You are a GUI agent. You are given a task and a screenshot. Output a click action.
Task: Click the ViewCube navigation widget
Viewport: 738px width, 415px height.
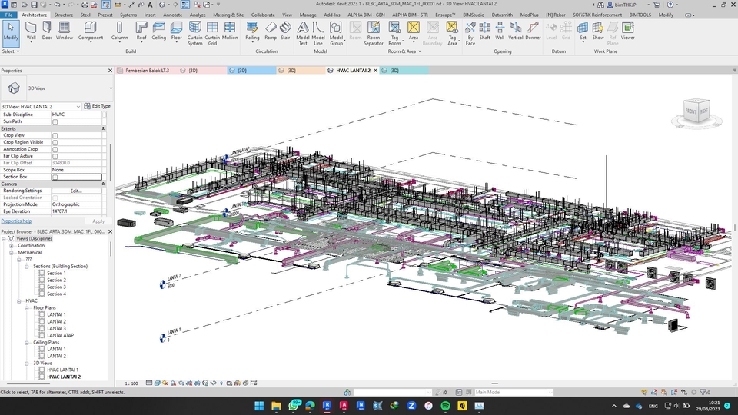click(x=696, y=111)
